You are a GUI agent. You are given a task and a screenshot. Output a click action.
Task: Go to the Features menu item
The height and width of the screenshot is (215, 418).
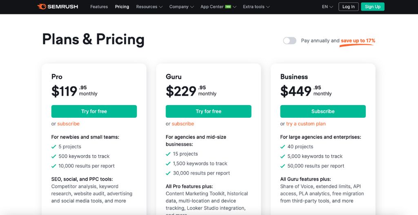[99, 7]
